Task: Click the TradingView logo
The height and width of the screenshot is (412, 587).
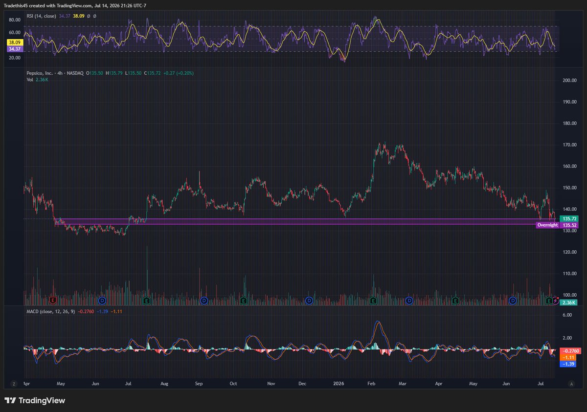Action: pyautogui.click(x=35, y=401)
